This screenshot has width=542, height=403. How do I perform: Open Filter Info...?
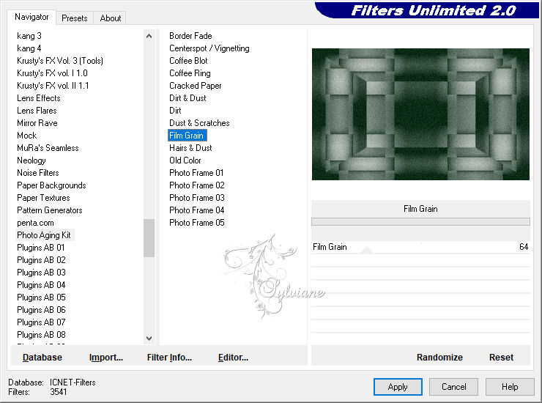169,358
